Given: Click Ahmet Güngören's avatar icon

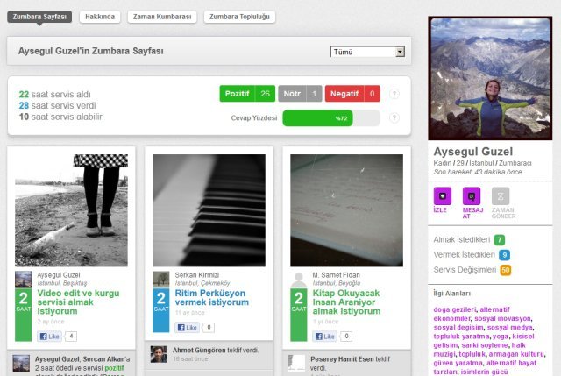Looking at the screenshot, I should pos(159,354).
